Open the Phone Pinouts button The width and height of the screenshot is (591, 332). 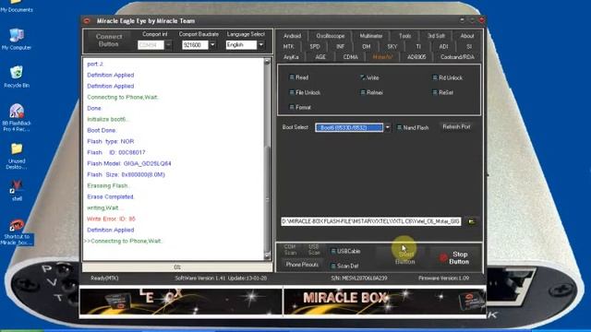pos(302,265)
